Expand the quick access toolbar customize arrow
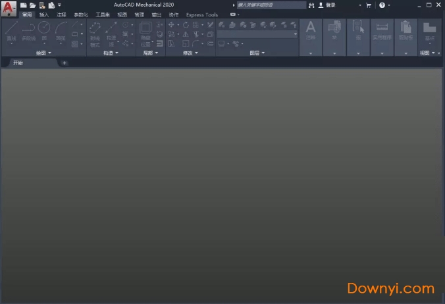Viewport: 445px width, 304px height. coord(59,5)
